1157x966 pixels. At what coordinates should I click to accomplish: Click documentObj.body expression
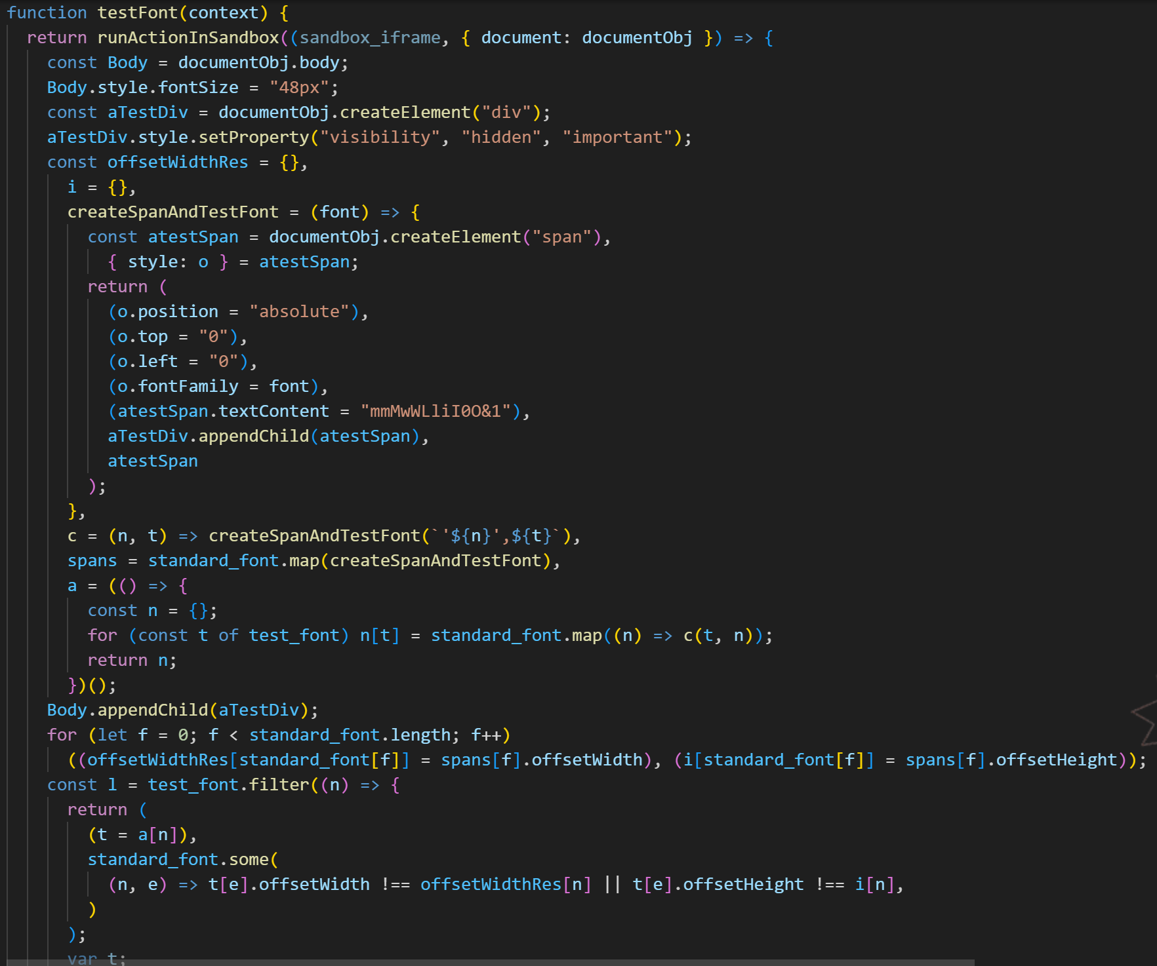coord(258,62)
